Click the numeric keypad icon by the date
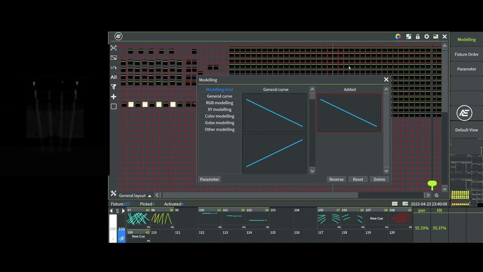Viewport: 483px width, 272px height. (405, 204)
